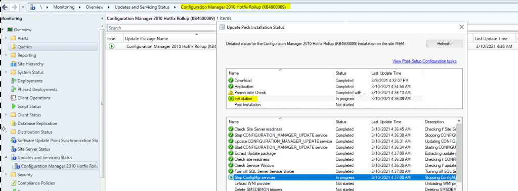
Task: Click the Check Service Window check icon
Action: pos(231,165)
